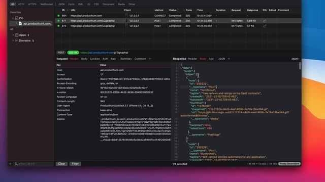Open the Request Auth tab
Image resolution: width=325 pixels, height=182 pixels.
105,59
